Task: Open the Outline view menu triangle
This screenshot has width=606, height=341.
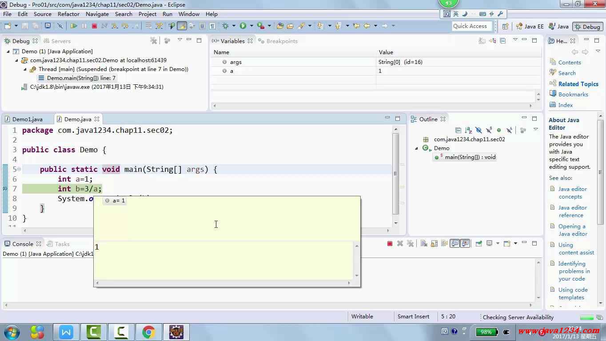Action: click(x=535, y=130)
